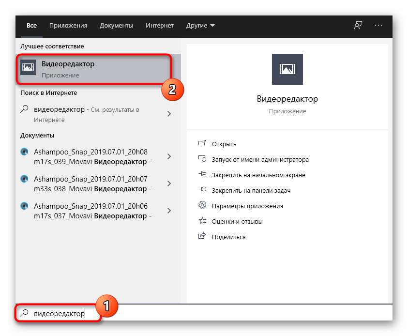Expand arrow for the 039_Movavi document

point(169,156)
